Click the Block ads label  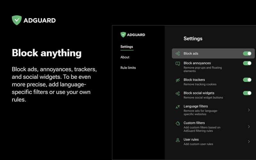coord(191,53)
